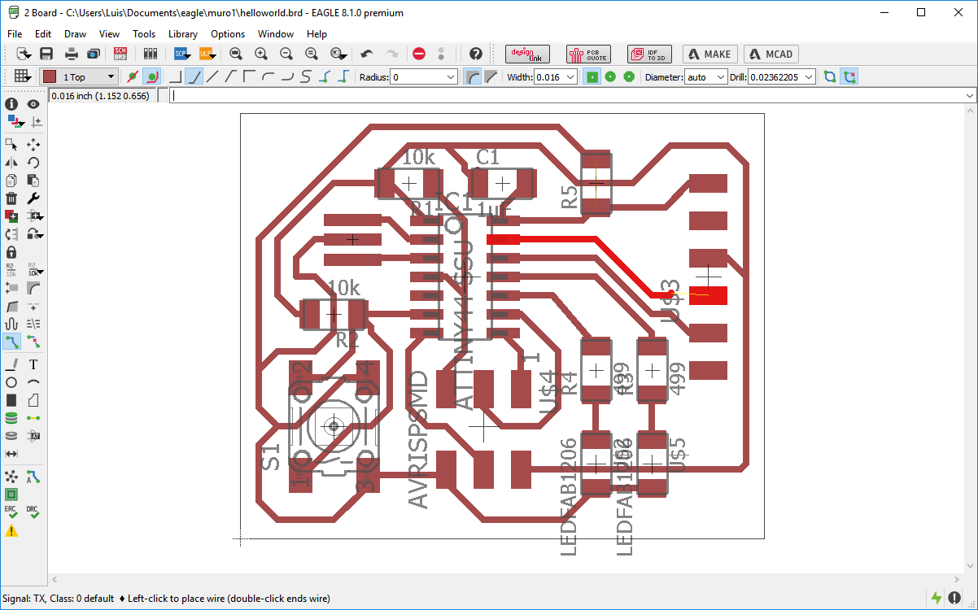This screenshot has width=978, height=610.
Task: Select the Circle draw tool icon
Action: pyautogui.click(x=11, y=382)
